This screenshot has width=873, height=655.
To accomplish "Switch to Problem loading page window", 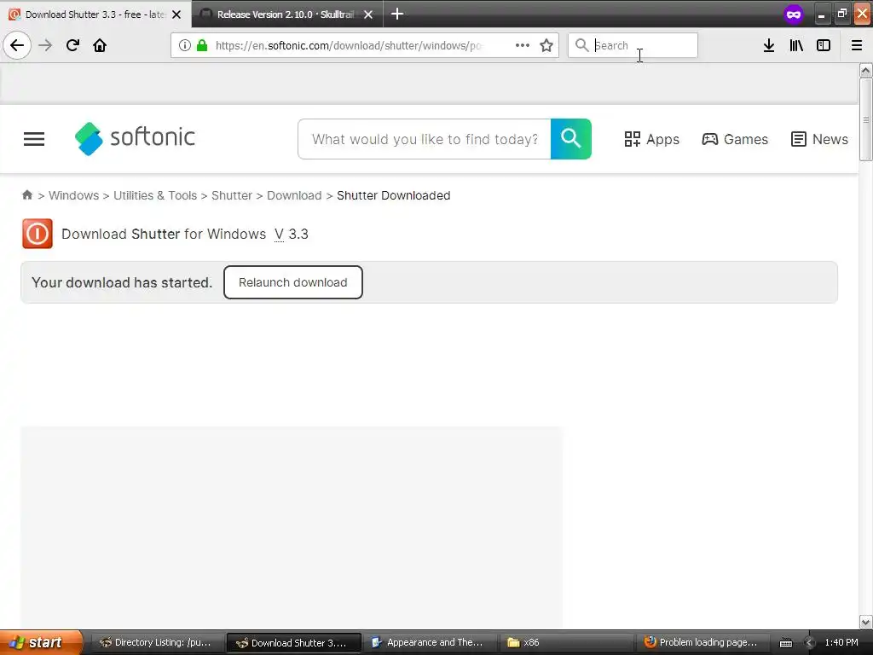I will (703, 642).
